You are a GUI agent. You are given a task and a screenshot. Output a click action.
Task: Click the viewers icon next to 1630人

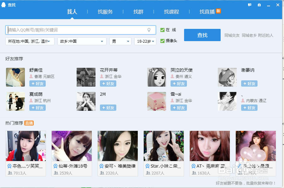coord(194,173)
